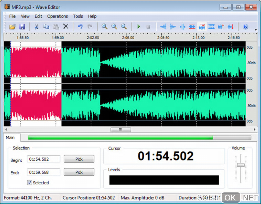Delete the selection with the X icon
The height and width of the screenshot is (204, 261).
coord(66,27)
